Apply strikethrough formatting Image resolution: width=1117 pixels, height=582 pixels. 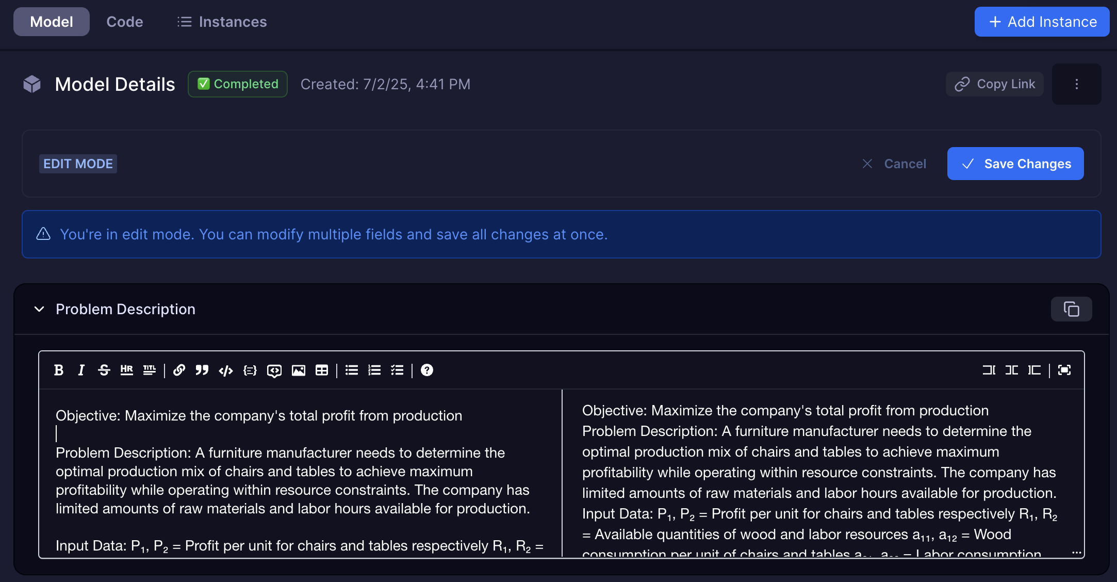click(x=104, y=370)
